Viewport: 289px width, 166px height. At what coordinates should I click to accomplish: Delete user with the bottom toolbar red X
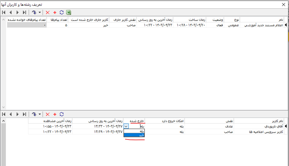(x=47, y=114)
